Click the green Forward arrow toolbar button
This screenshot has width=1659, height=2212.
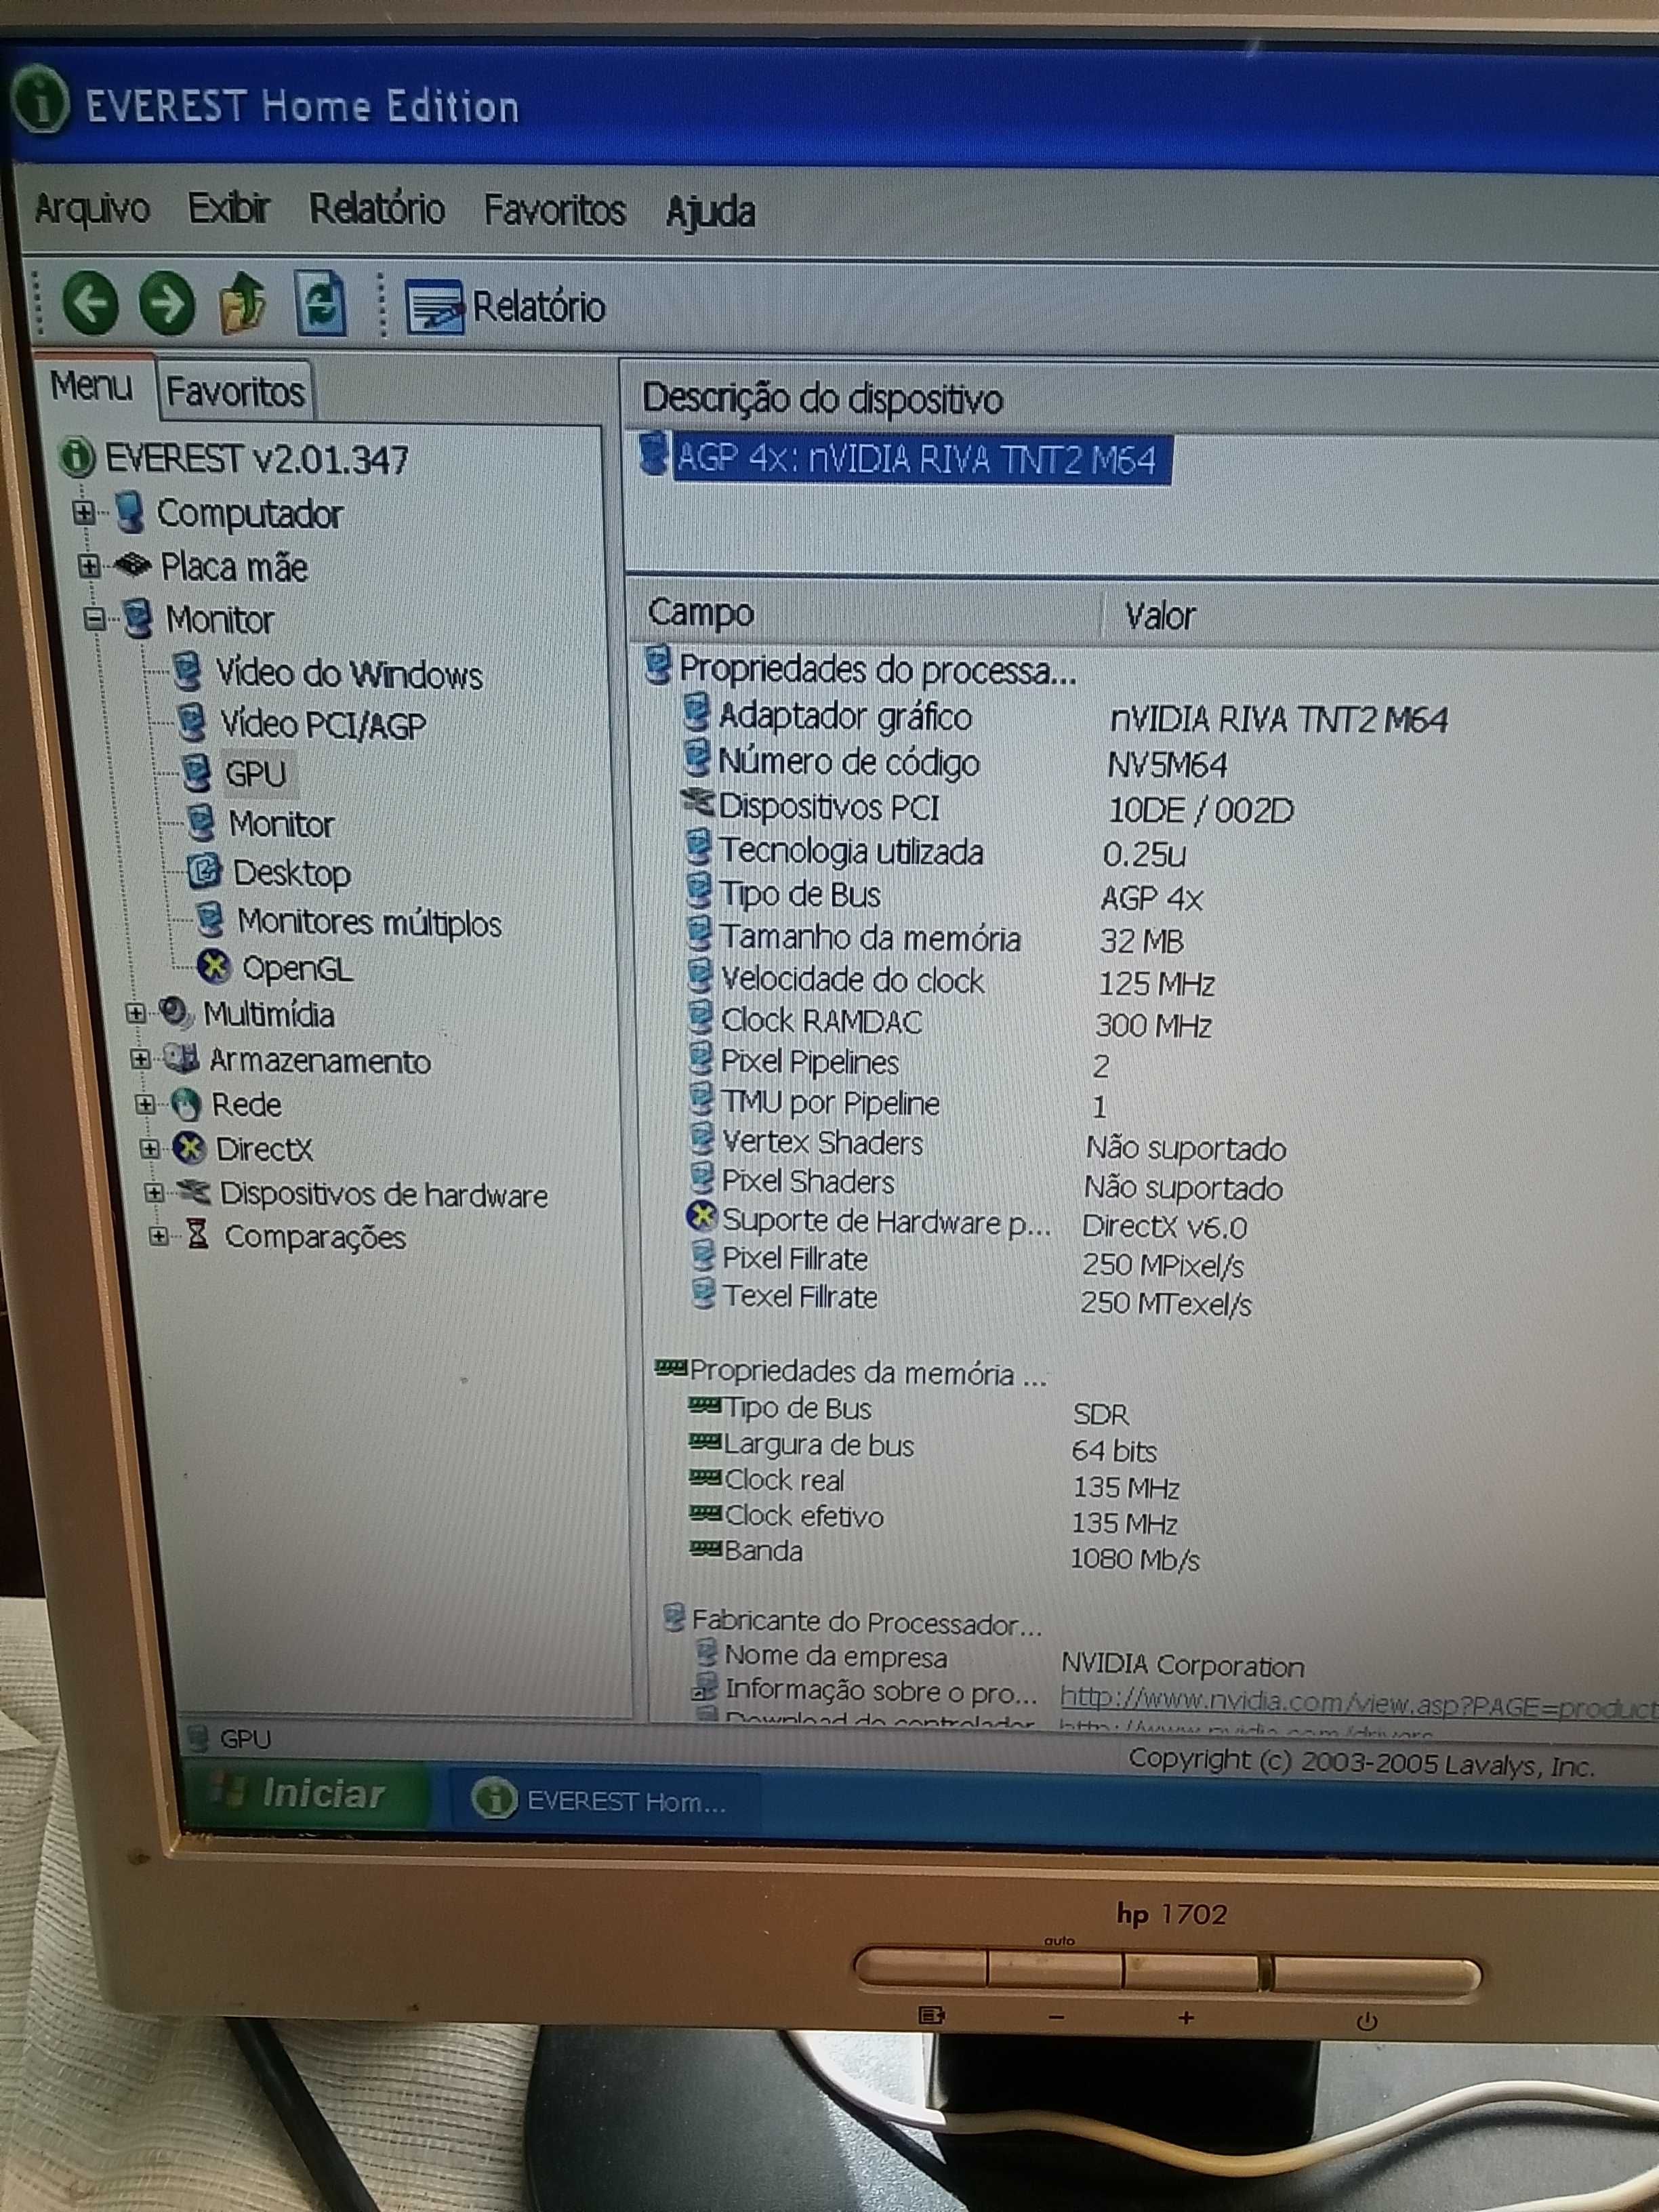click(166, 302)
